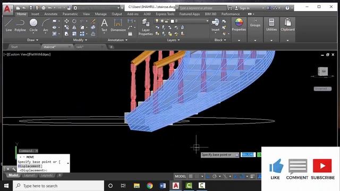Toggle polar tracking in status bar
340x191 pixels.
click(x=215, y=176)
